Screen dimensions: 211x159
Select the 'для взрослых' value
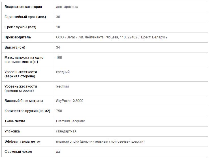[x=67, y=7]
